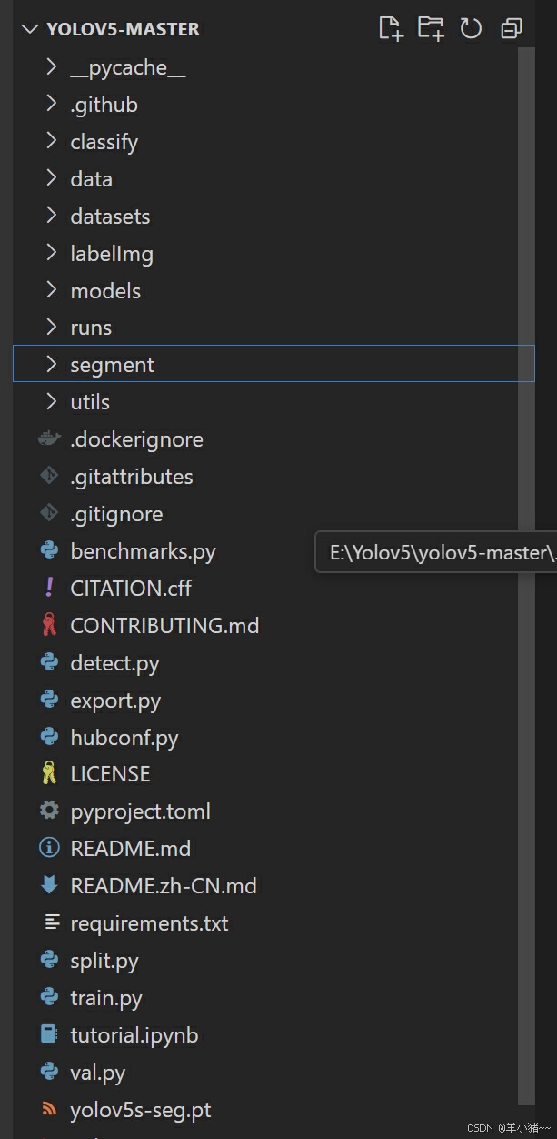Select the utils folder name
557x1139 pixels.
(90, 402)
